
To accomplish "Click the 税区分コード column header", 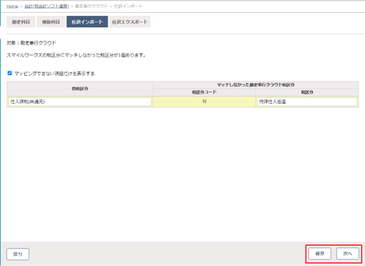I will pos(204,92).
